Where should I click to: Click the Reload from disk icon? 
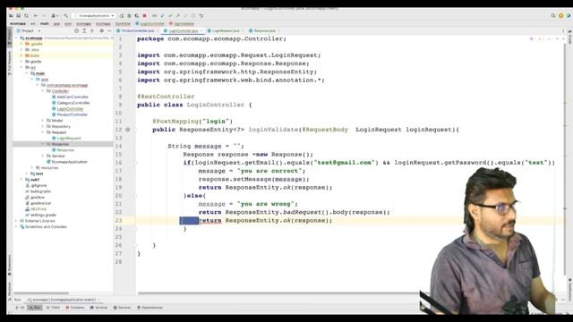coord(26,16)
